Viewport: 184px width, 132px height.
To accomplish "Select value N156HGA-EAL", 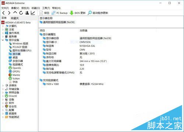I will [x=87, y=46].
